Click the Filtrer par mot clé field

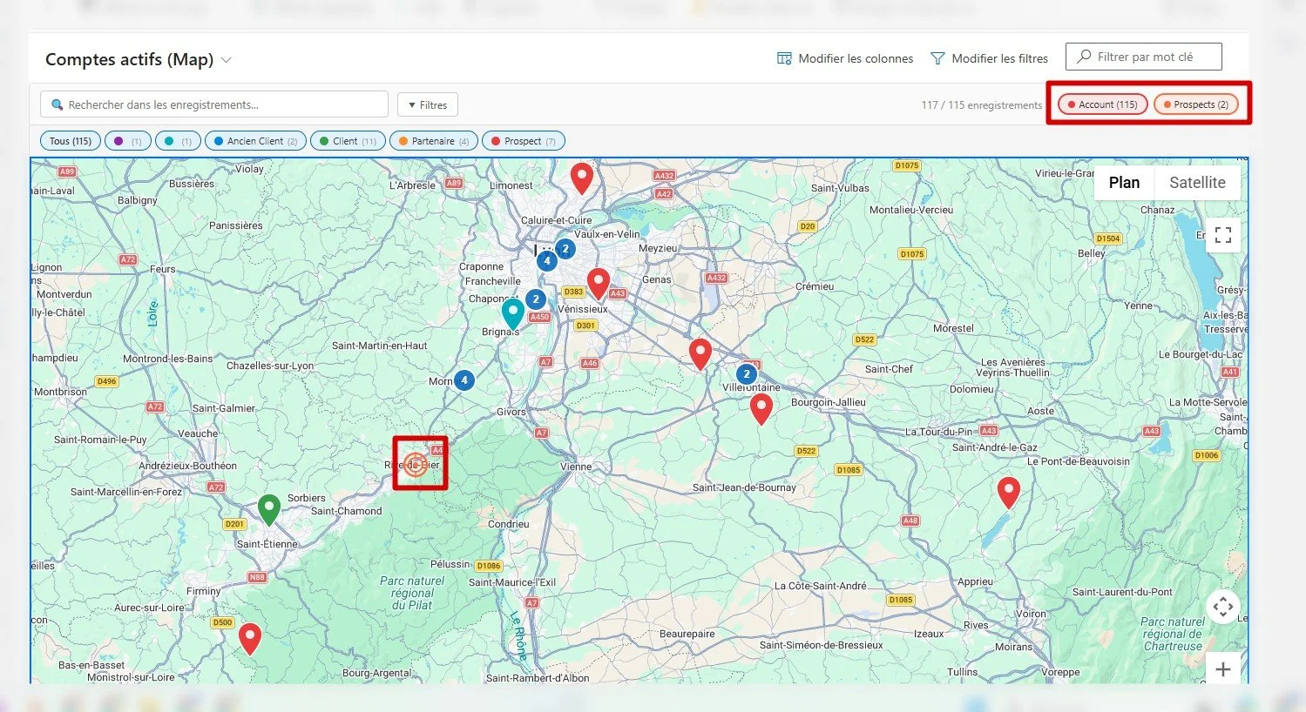point(1143,57)
